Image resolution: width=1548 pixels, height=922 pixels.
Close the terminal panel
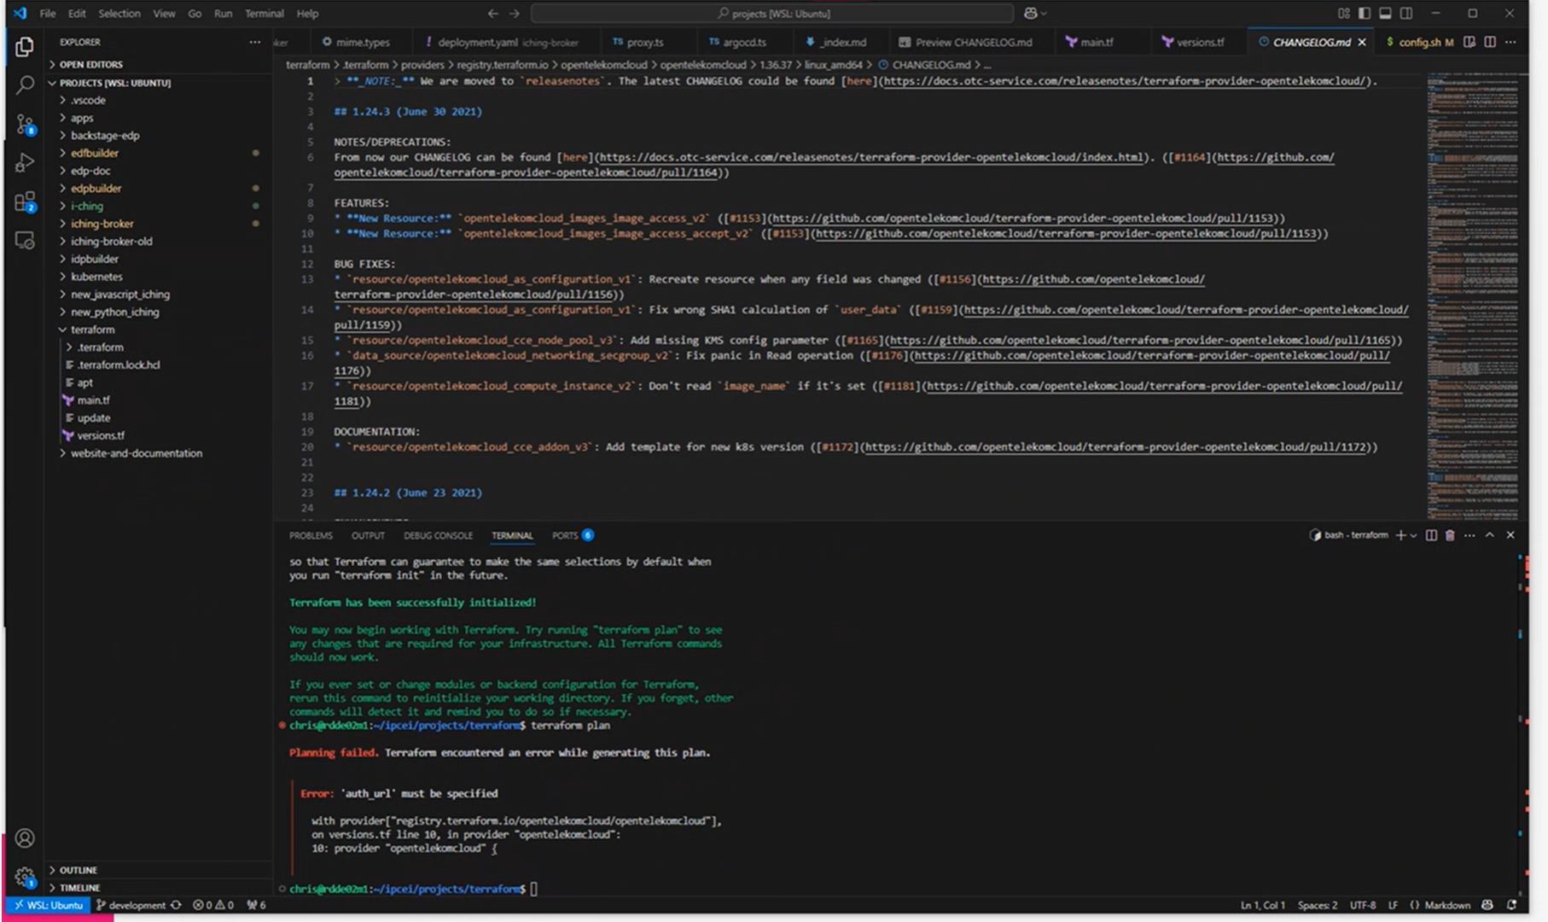(x=1510, y=535)
